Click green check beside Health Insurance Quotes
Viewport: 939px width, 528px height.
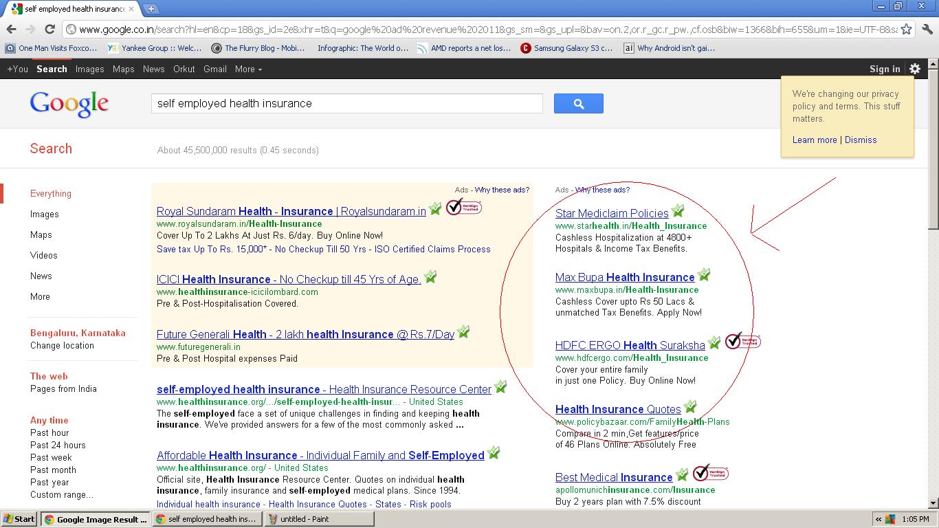[x=690, y=406]
